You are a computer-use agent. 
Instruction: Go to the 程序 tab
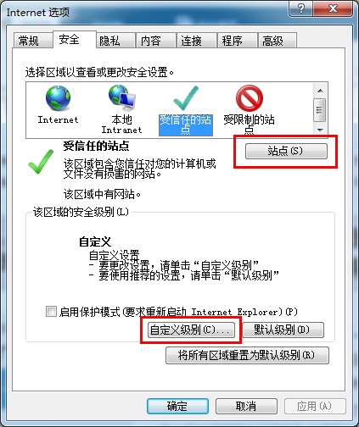pyautogui.click(x=232, y=41)
